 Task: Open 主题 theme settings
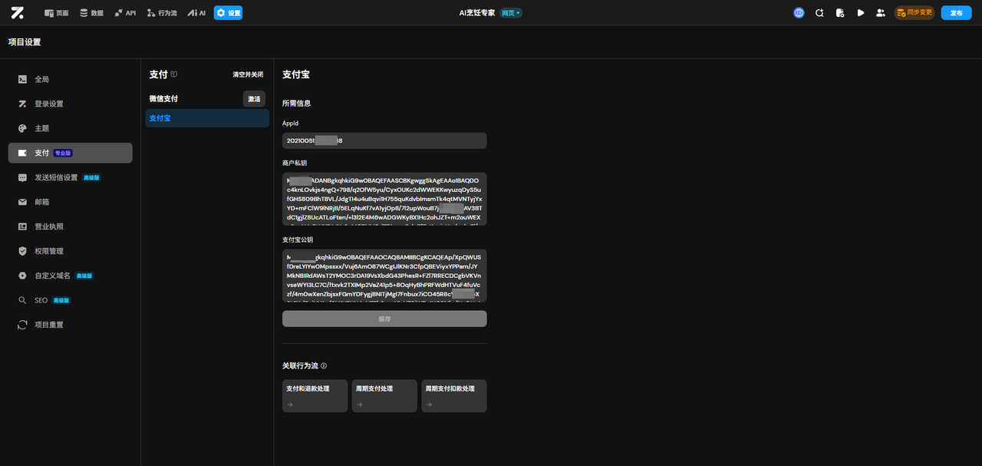pos(70,128)
